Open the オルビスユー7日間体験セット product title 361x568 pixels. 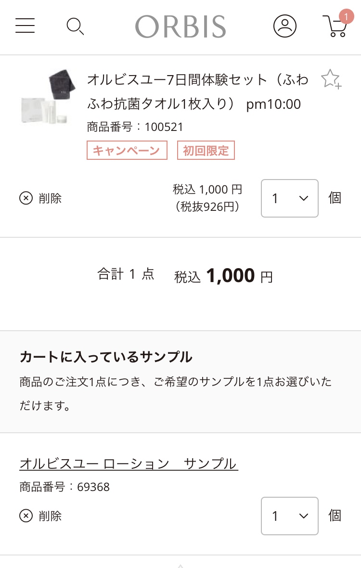197,91
